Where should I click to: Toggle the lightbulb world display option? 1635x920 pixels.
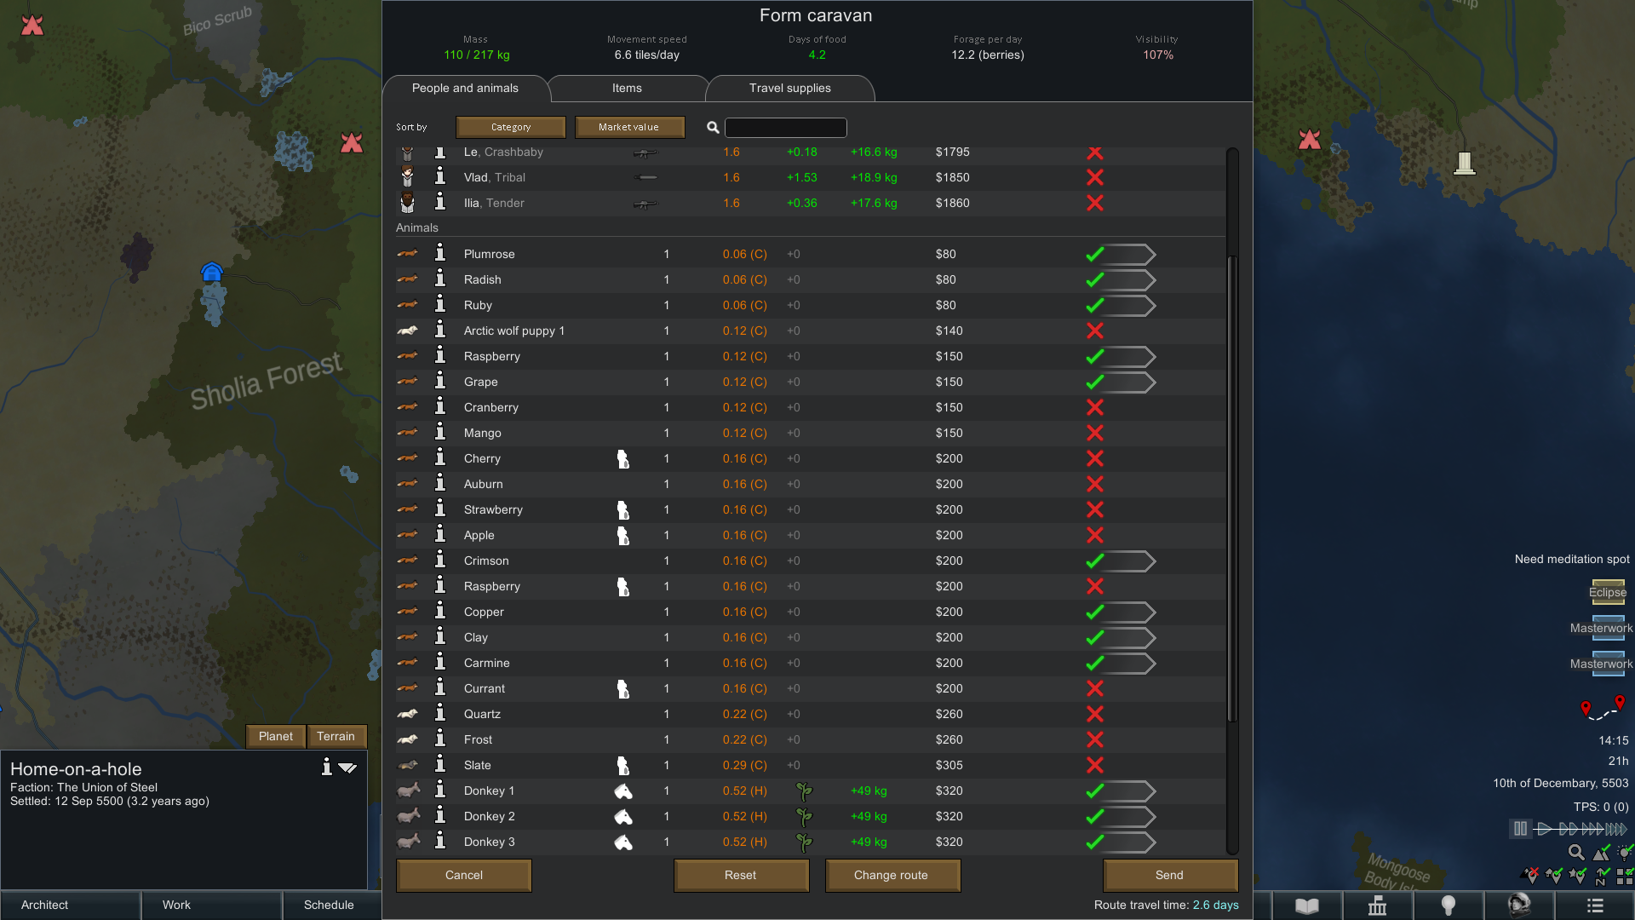[x=1625, y=852]
